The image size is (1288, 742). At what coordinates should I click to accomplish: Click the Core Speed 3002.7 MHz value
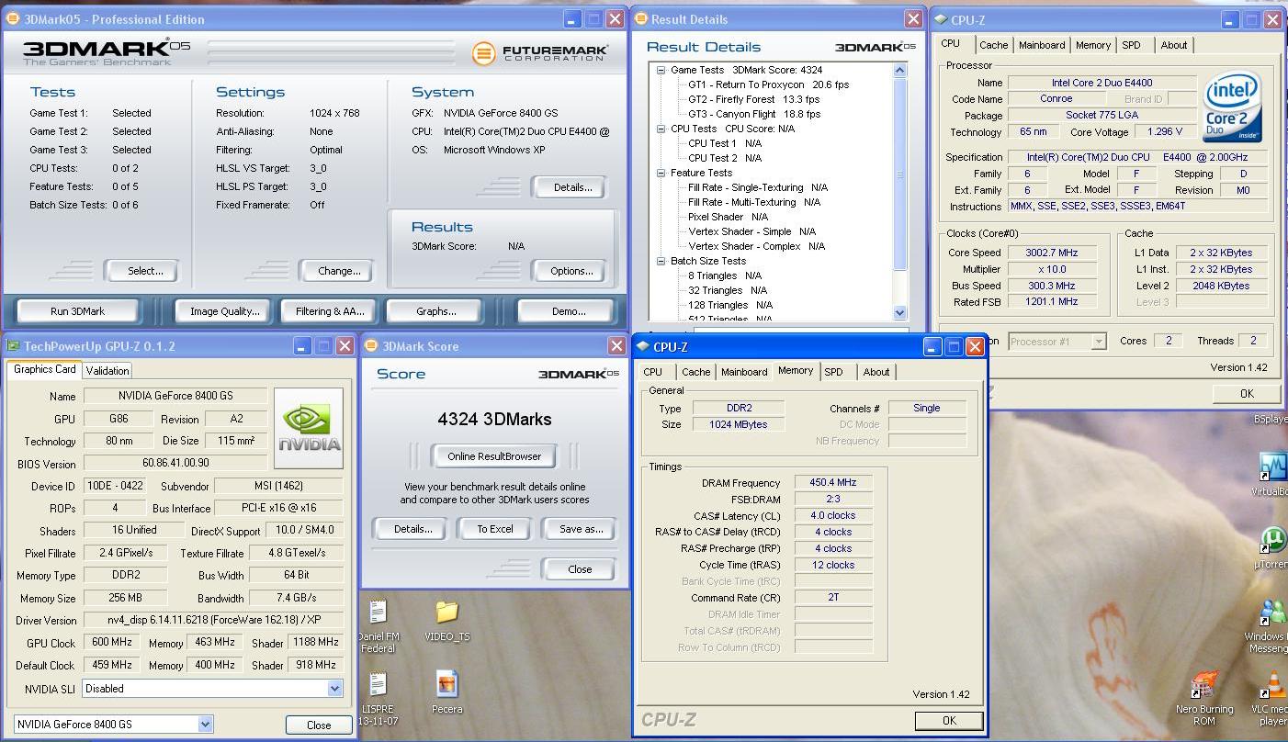pos(1052,253)
